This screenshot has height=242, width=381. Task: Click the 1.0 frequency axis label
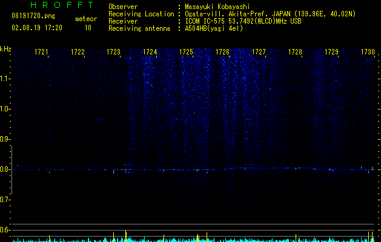click(x=5, y=109)
